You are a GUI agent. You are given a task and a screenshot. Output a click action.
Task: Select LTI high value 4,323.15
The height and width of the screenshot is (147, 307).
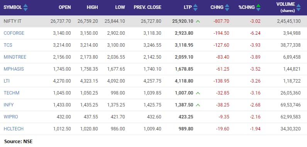[89, 81]
